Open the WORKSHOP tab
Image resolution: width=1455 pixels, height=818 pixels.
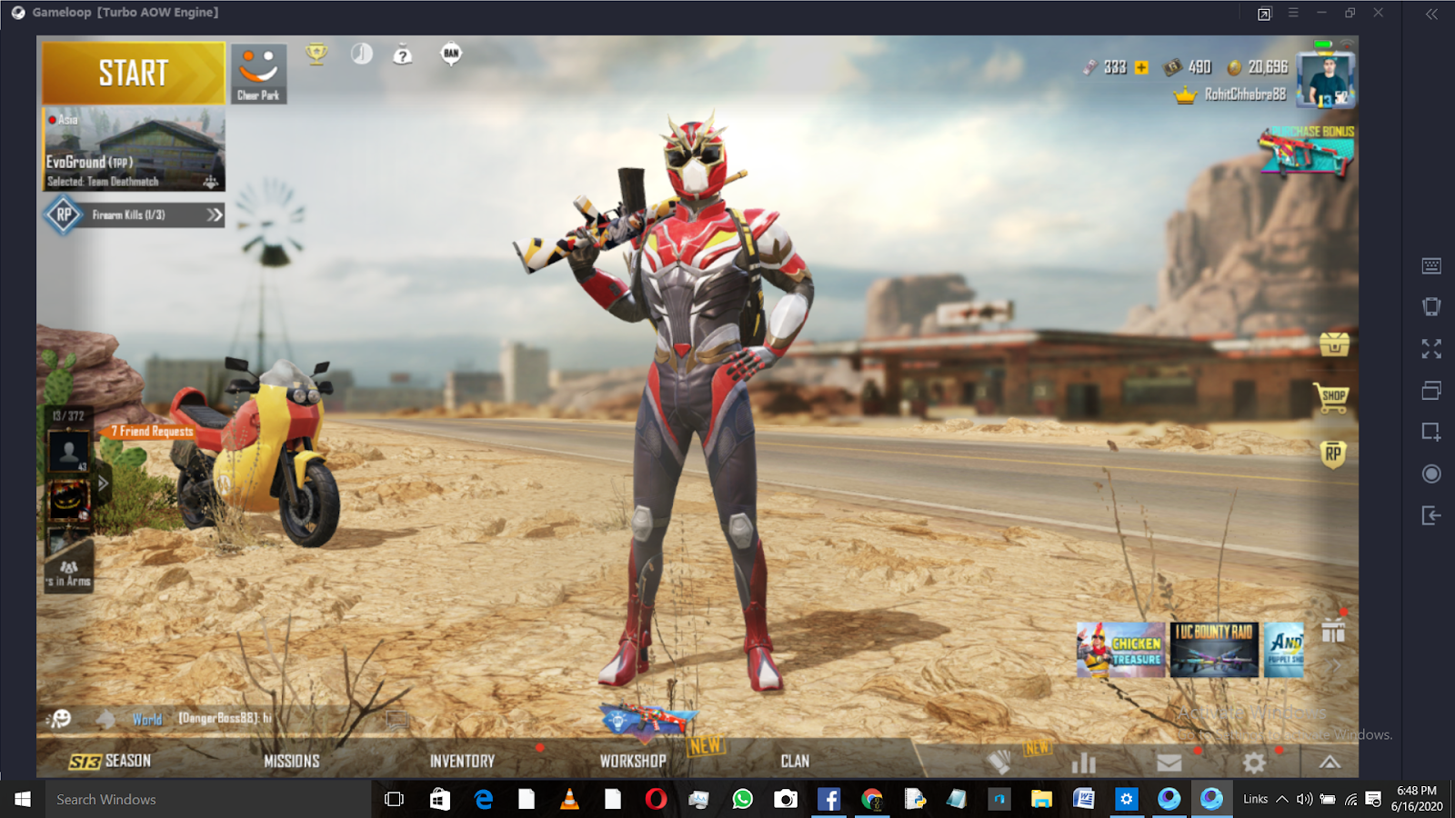tap(633, 761)
